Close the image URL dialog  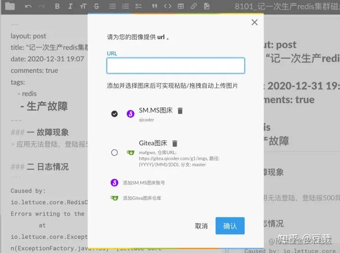(255, 22)
